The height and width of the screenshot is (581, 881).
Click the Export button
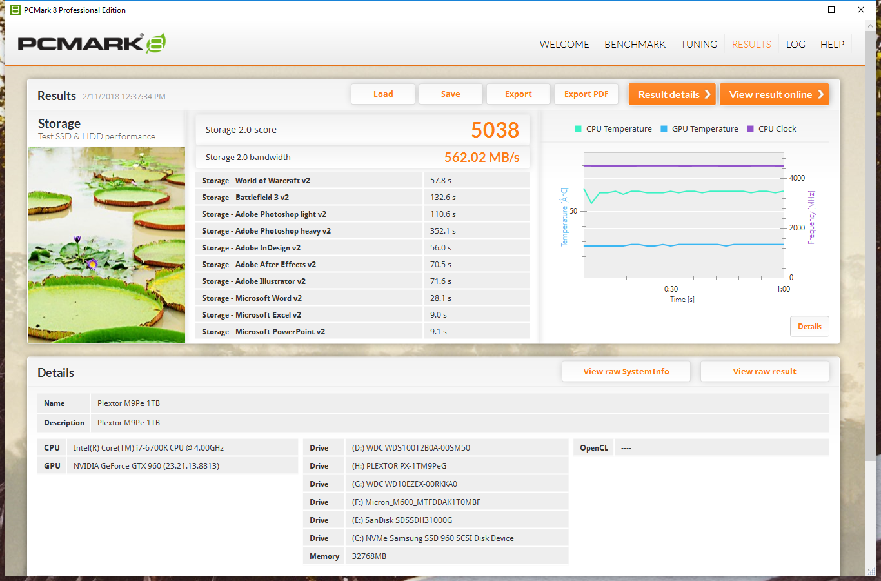[x=518, y=94]
